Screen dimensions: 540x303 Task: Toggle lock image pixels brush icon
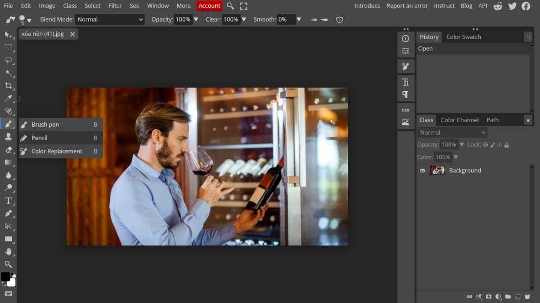pyautogui.click(x=493, y=145)
